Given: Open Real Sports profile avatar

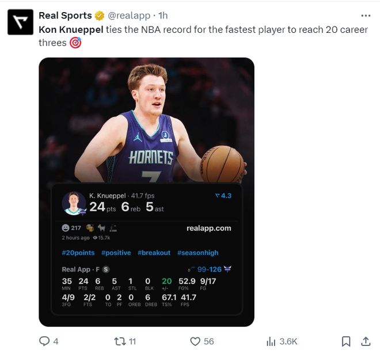Looking at the screenshot, I should pos(18,22).
